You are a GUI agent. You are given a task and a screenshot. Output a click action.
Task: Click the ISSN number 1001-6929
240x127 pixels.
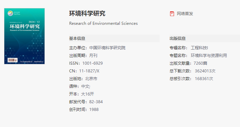click(92, 63)
